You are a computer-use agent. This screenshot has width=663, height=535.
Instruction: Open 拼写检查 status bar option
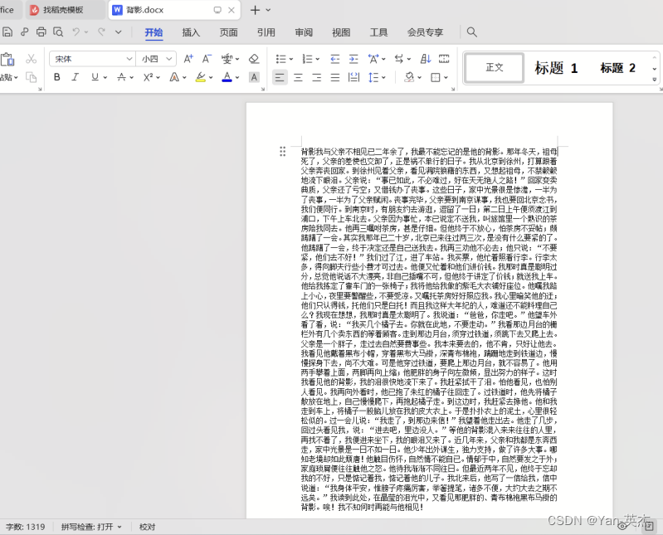click(x=91, y=527)
